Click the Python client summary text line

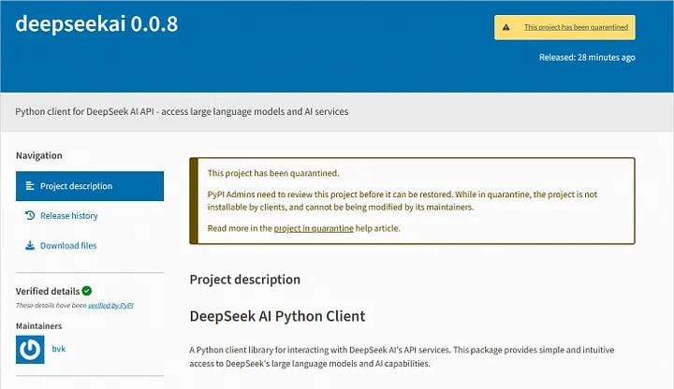click(x=182, y=111)
